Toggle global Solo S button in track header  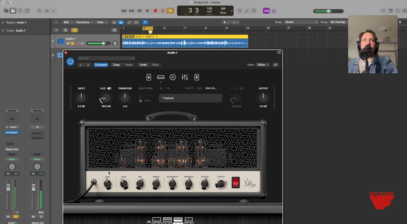tap(75, 30)
